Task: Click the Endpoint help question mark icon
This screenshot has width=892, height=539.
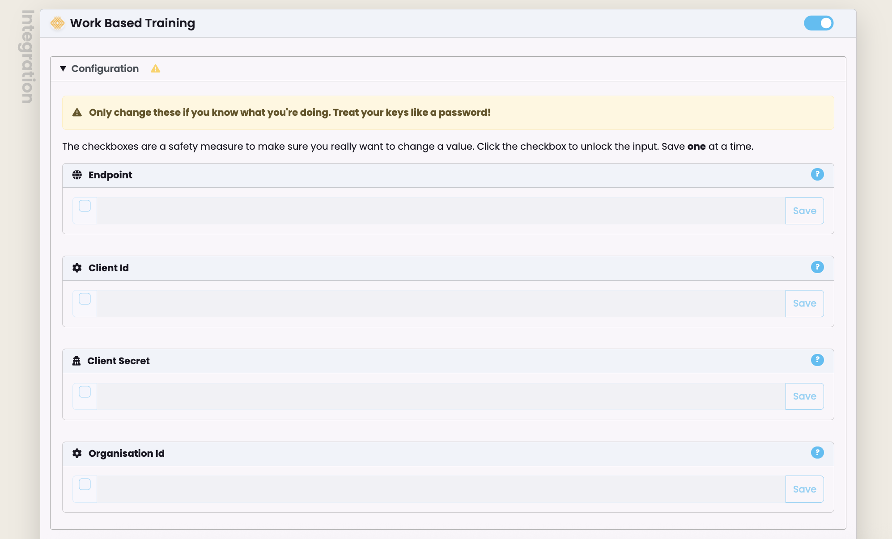Action: coord(817,174)
